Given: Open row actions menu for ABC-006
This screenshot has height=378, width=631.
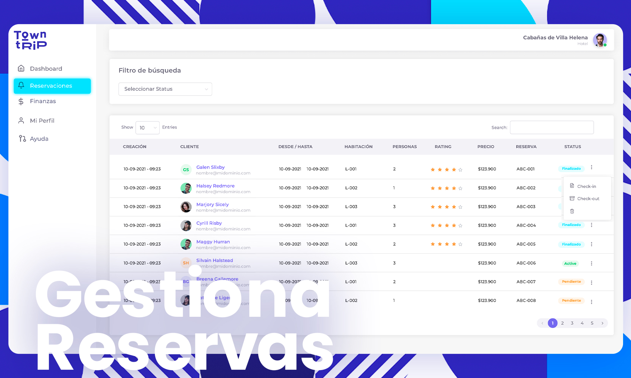Looking at the screenshot, I should point(592,263).
